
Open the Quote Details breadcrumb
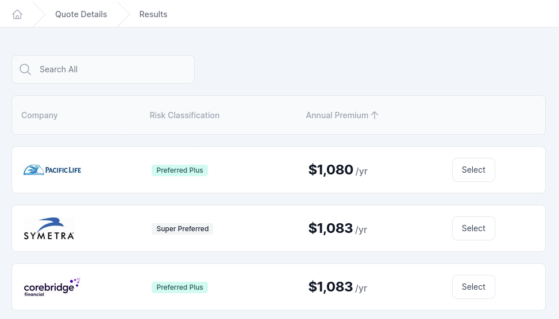(x=81, y=14)
